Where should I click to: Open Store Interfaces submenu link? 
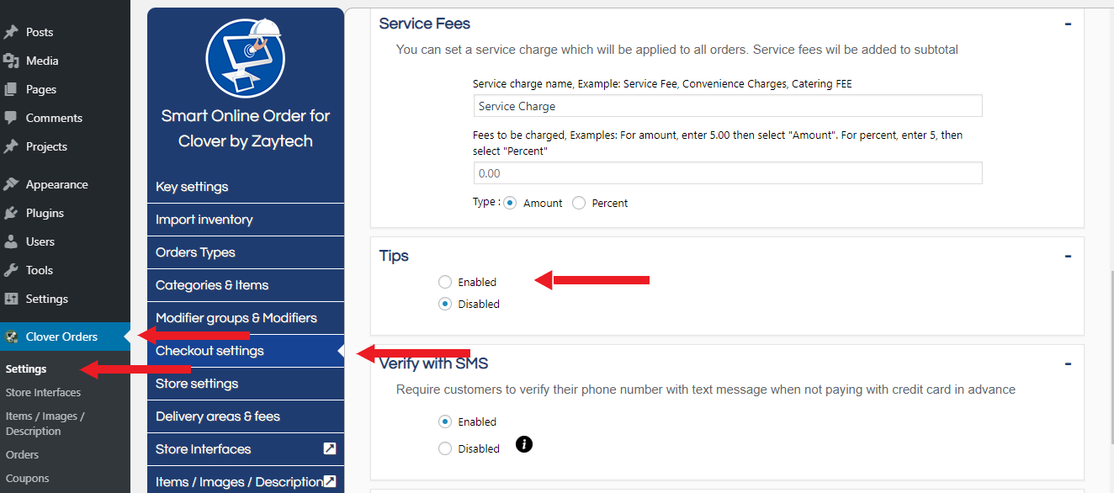click(x=43, y=392)
